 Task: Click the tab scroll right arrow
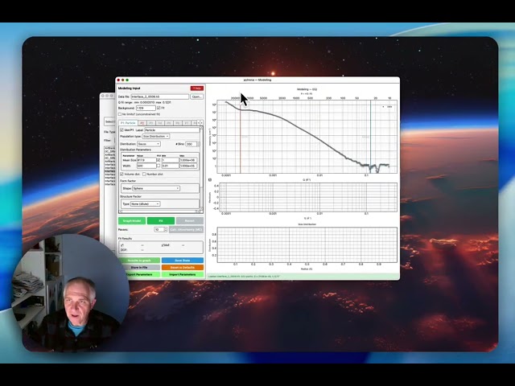pos(201,123)
